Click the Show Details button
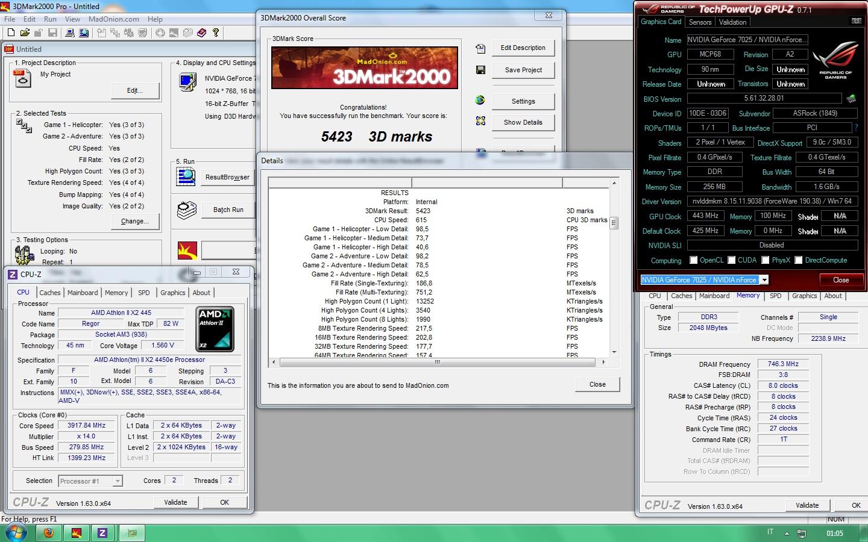This screenshot has width=868, height=542. pos(523,122)
